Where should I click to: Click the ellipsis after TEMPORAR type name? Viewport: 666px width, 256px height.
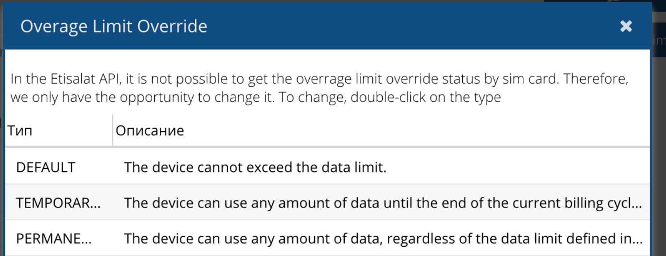point(95,204)
